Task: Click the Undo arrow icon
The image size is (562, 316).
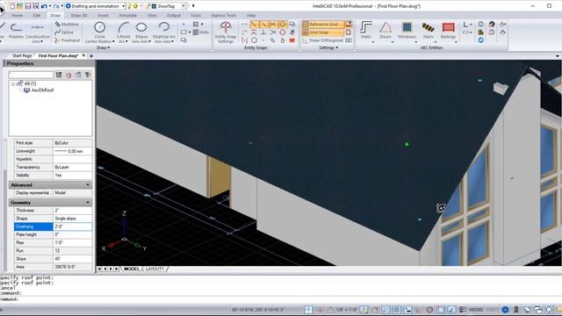Action: 44,6
